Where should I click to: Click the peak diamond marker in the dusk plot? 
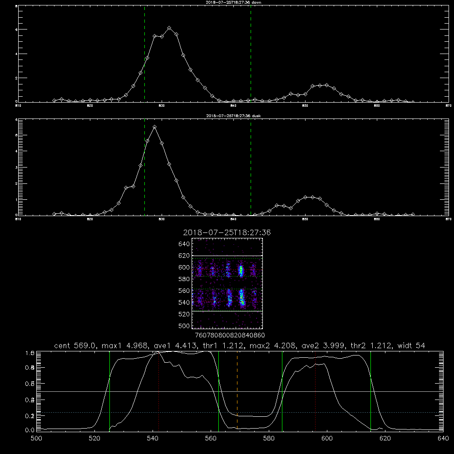tap(155, 127)
